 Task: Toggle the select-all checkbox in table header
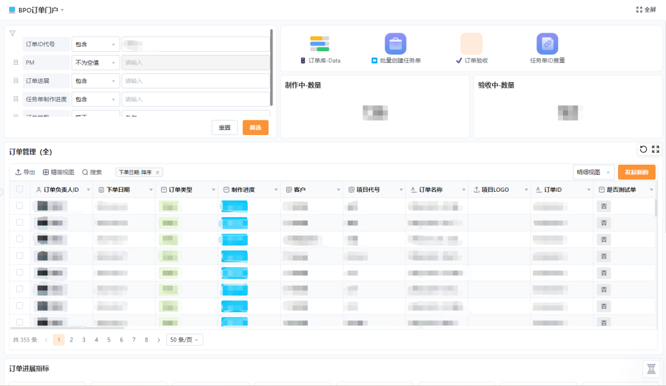[20, 189]
